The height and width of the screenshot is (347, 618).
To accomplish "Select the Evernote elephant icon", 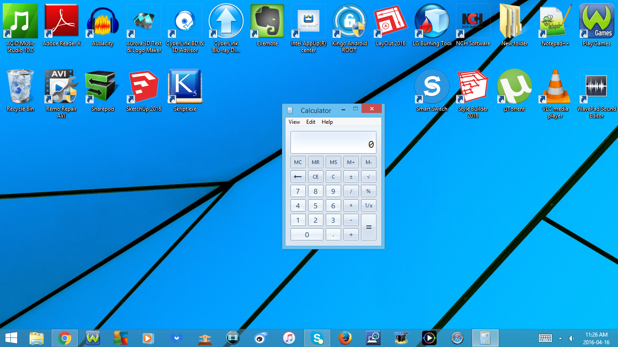I will click(x=267, y=21).
